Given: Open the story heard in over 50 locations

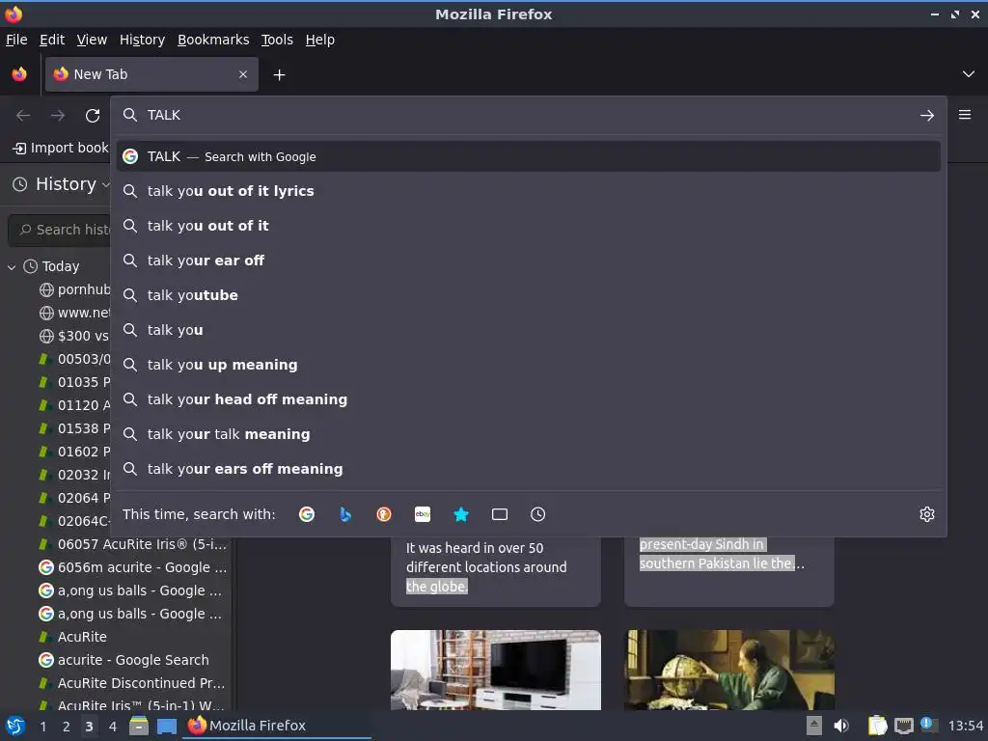Looking at the screenshot, I should point(496,570).
